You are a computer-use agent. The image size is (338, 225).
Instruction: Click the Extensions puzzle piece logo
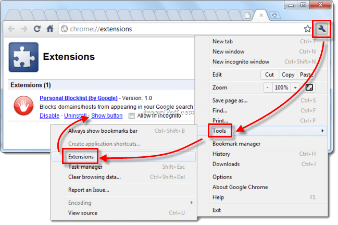(23, 57)
